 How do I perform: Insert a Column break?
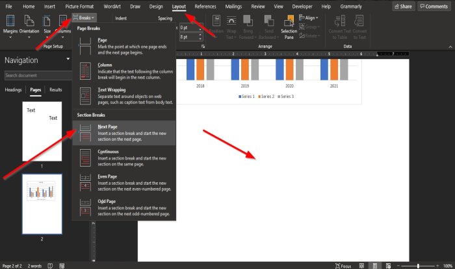pos(124,71)
